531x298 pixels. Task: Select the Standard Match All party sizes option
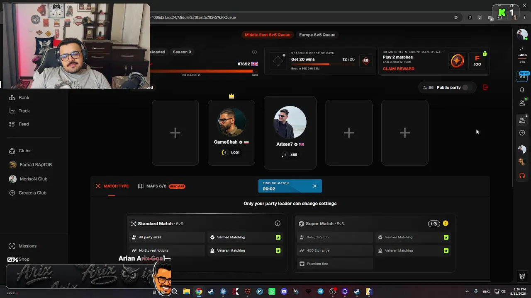pyautogui.click(x=167, y=238)
